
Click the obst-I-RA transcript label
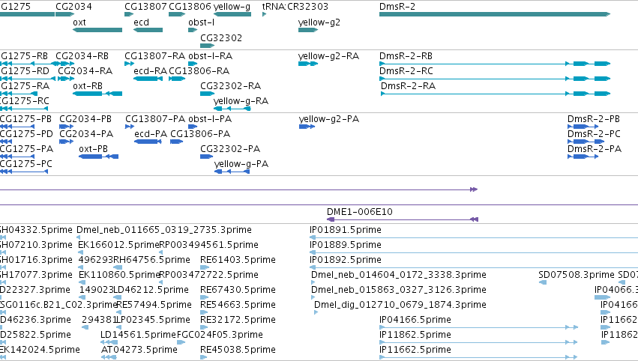(211, 56)
